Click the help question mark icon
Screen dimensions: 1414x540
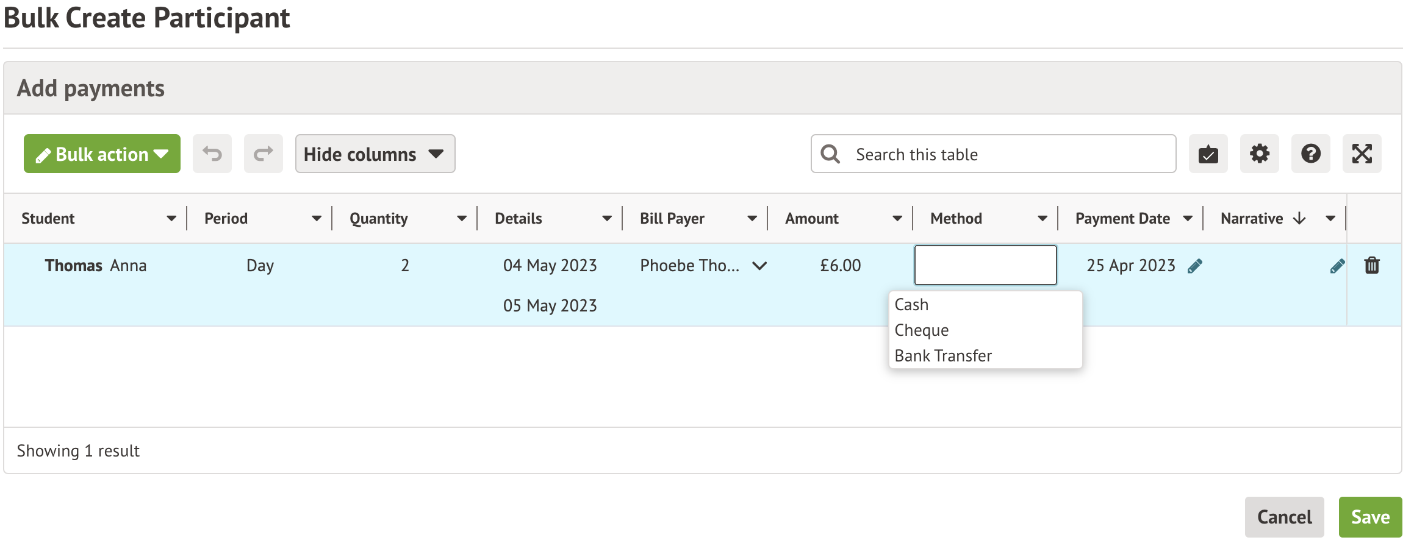(x=1310, y=154)
